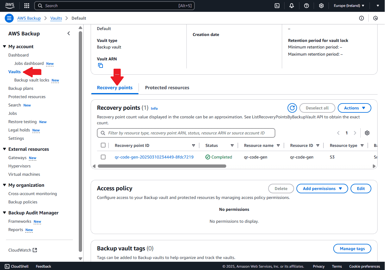This screenshot has width=385, height=270.
Task: Click the Manage tags button
Action: pyautogui.click(x=352, y=249)
